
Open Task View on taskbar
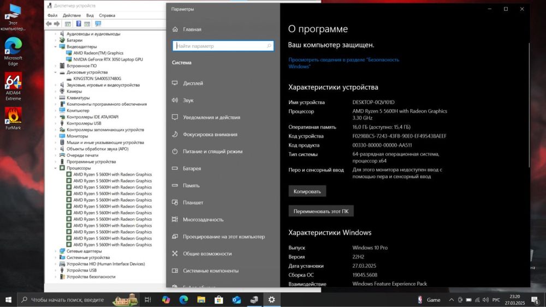point(147,300)
